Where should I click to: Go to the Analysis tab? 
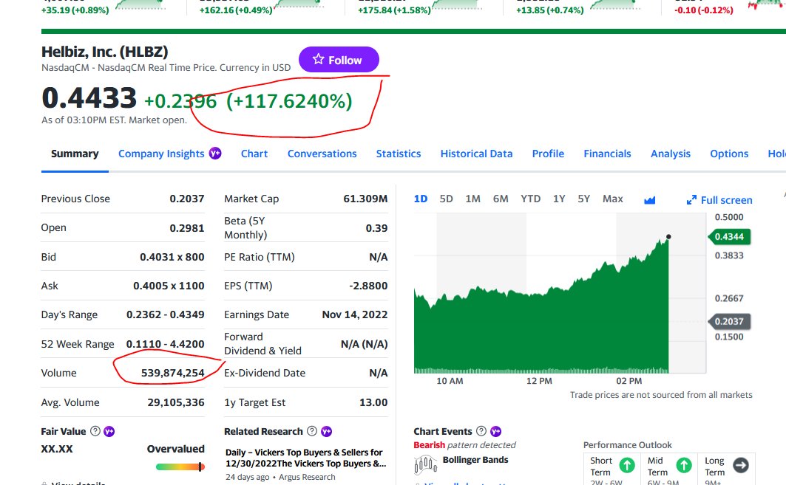point(670,154)
